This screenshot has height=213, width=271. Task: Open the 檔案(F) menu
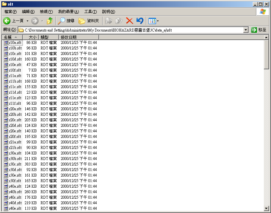(x=10, y=12)
